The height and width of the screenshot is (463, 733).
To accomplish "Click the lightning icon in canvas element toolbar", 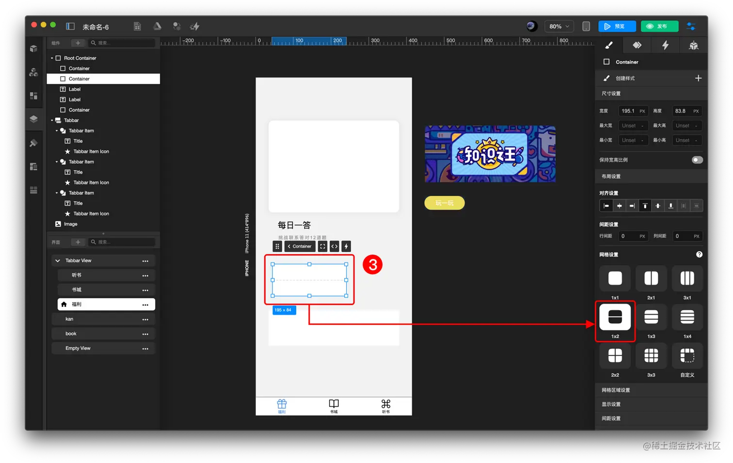I will (346, 246).
